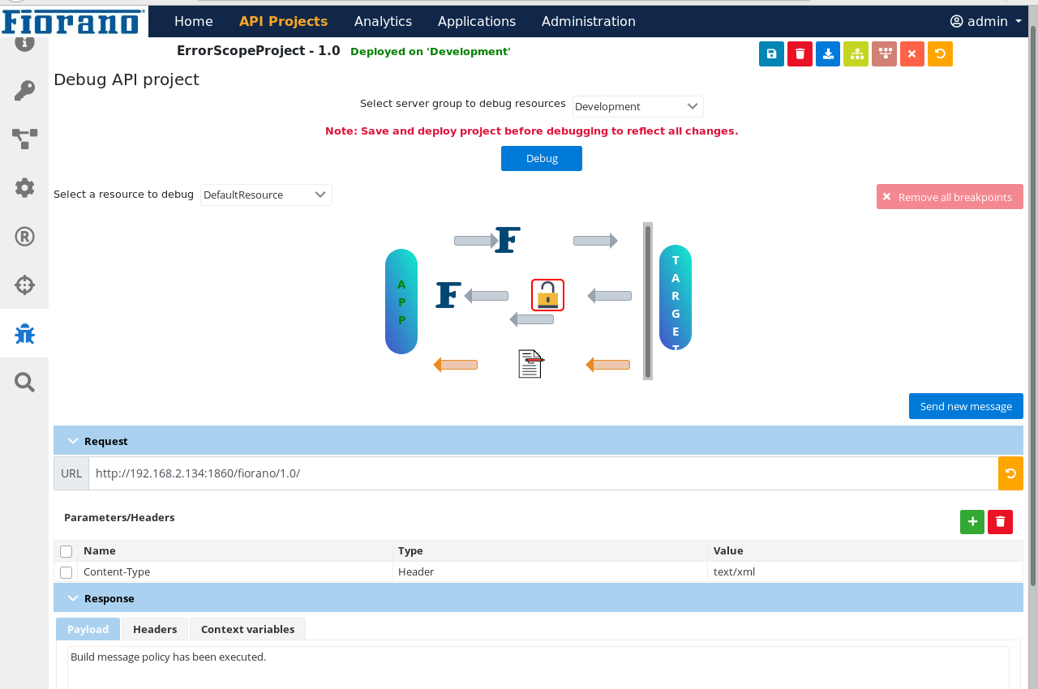Open the key icon in left sidebar
This screenshot has height=689, width=1038.
(24, 90)
